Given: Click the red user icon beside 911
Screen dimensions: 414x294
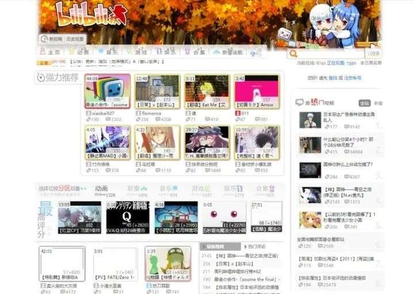Looking at the screenshot, I should tap(237, 113).
